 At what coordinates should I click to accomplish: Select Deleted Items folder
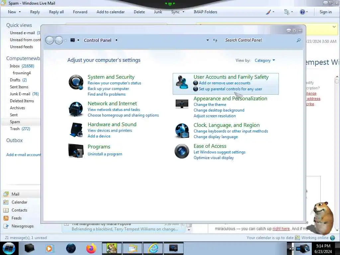pyautogui.click(x=22, y=101)
